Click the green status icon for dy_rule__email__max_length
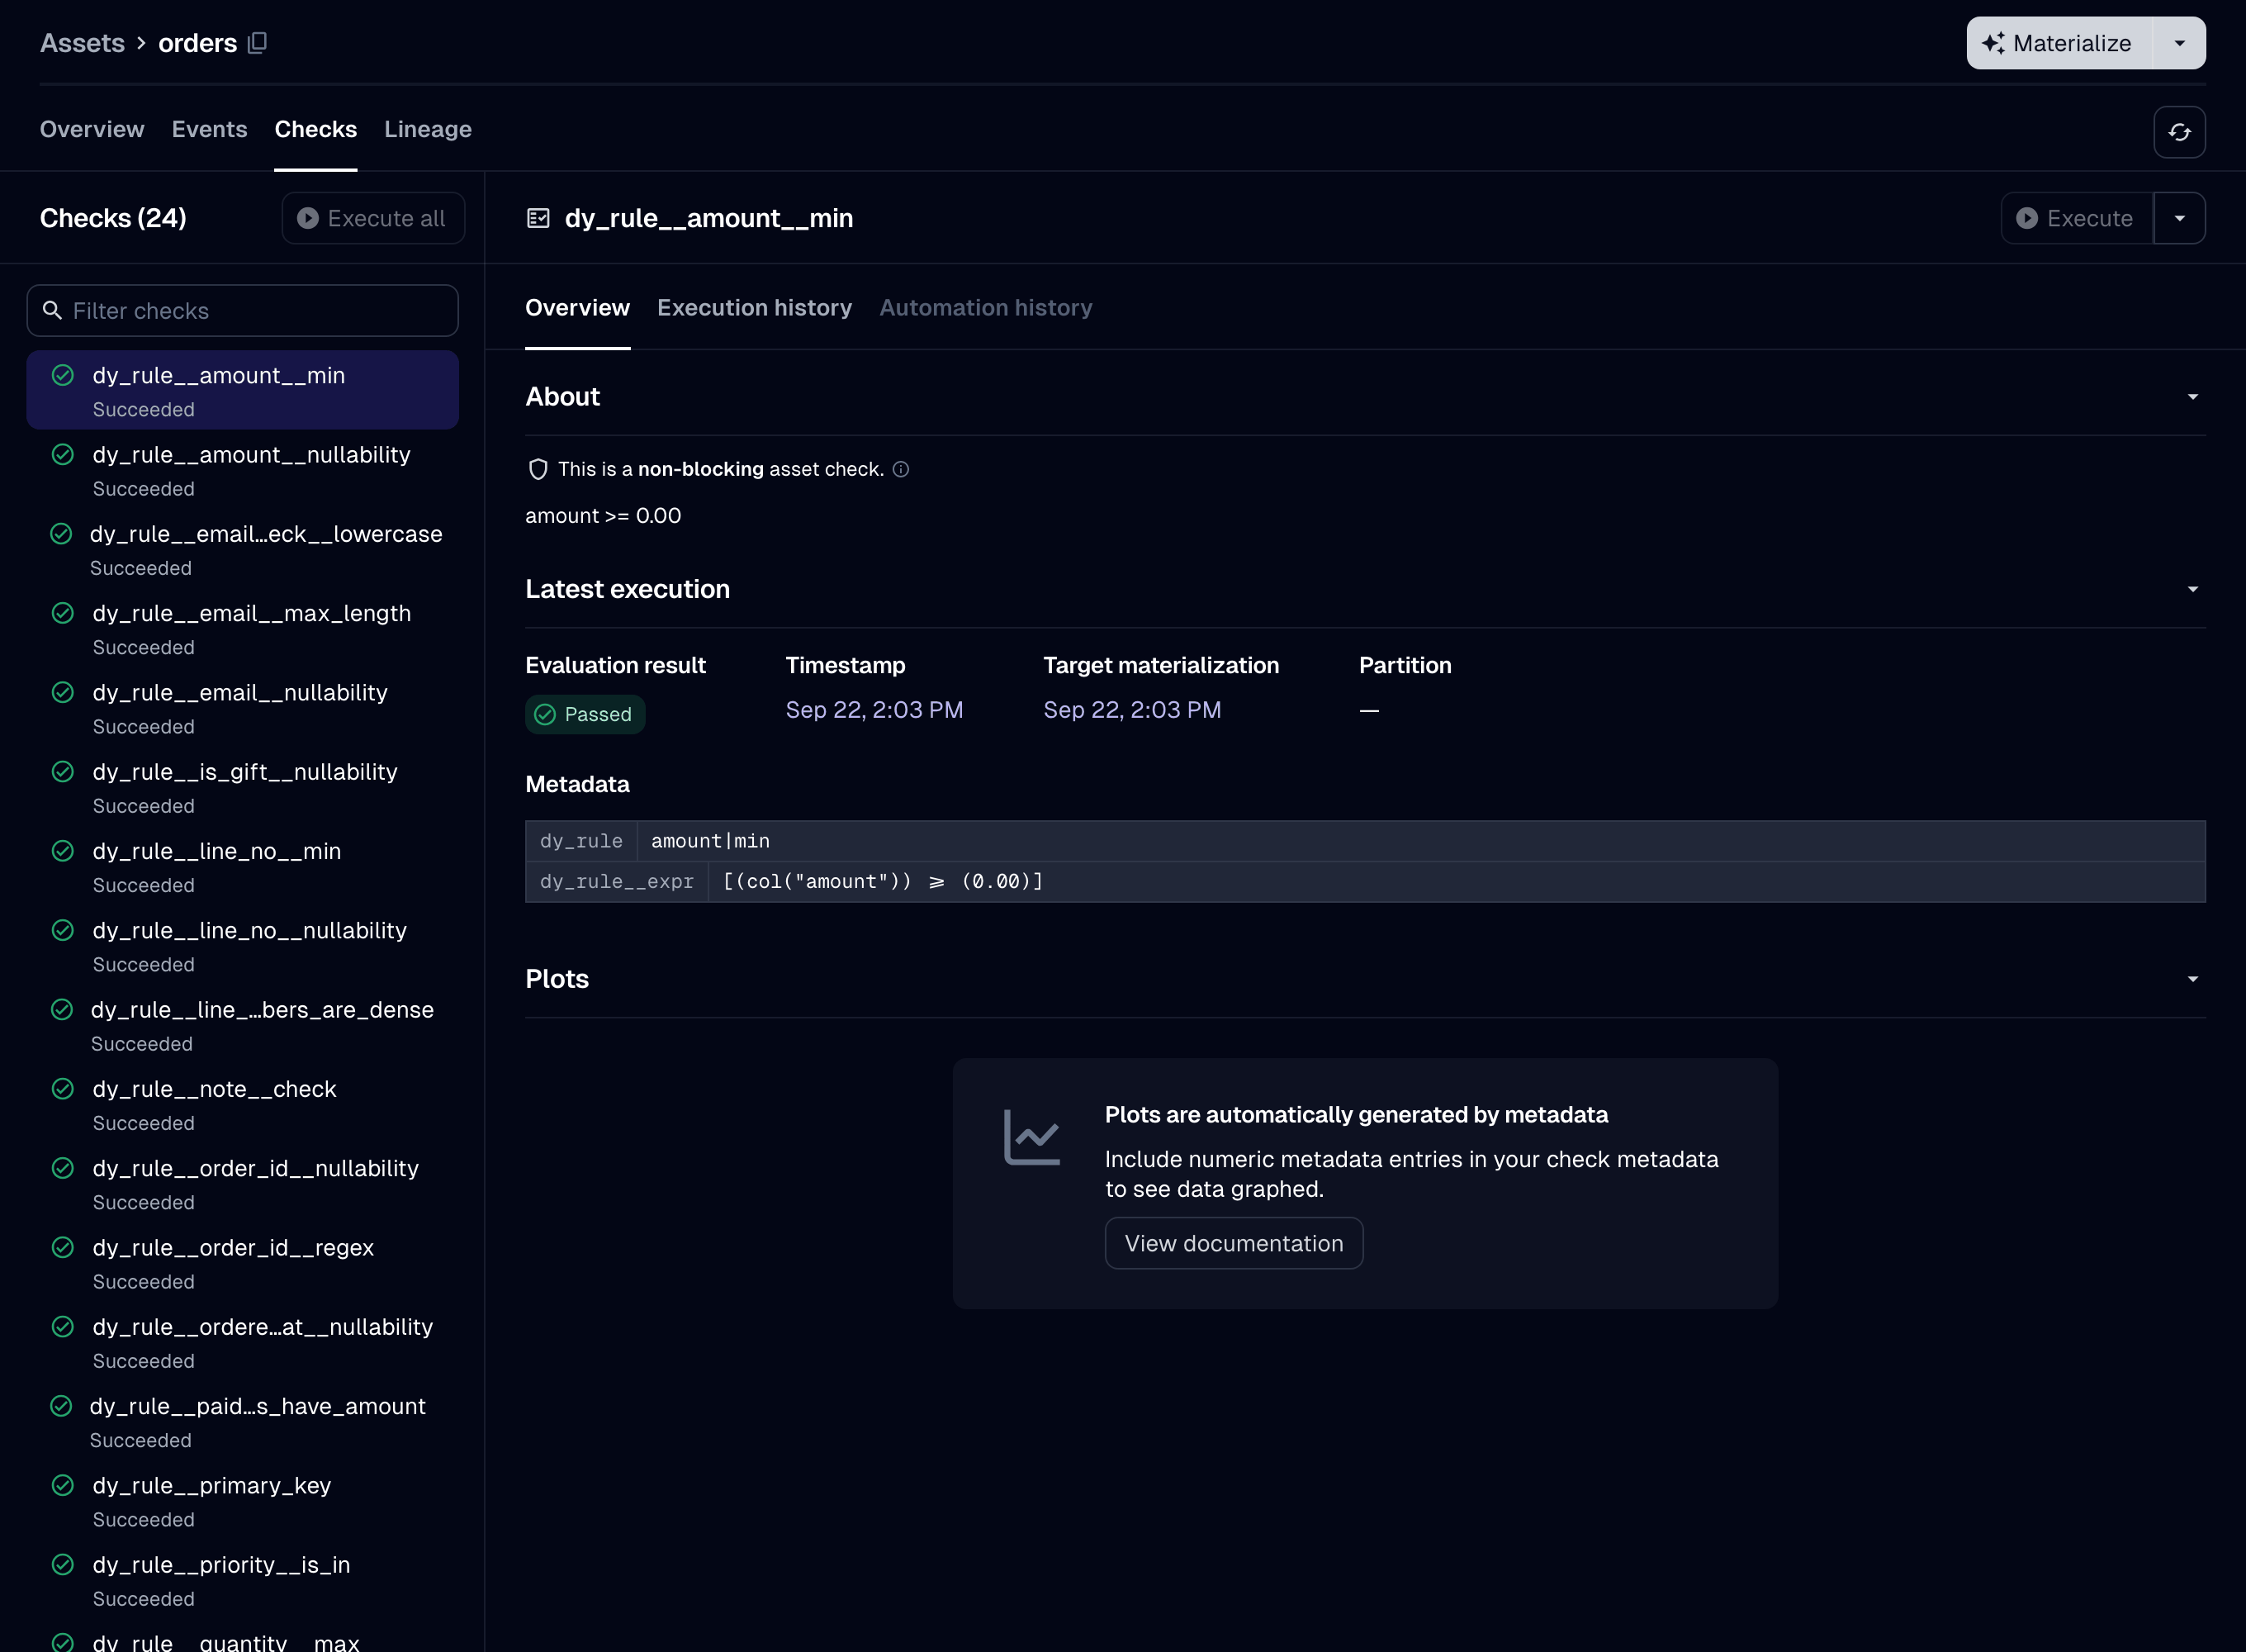The height and width of the screenshot is (1652, 2246). pyautogui.click(x=63, y=613)
